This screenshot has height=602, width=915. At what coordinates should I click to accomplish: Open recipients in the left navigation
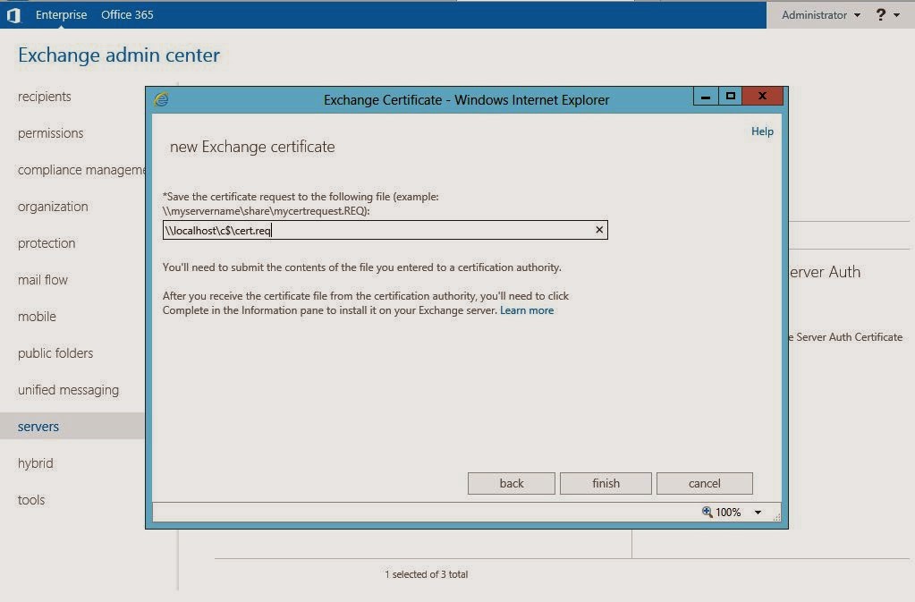coord(45,97)
